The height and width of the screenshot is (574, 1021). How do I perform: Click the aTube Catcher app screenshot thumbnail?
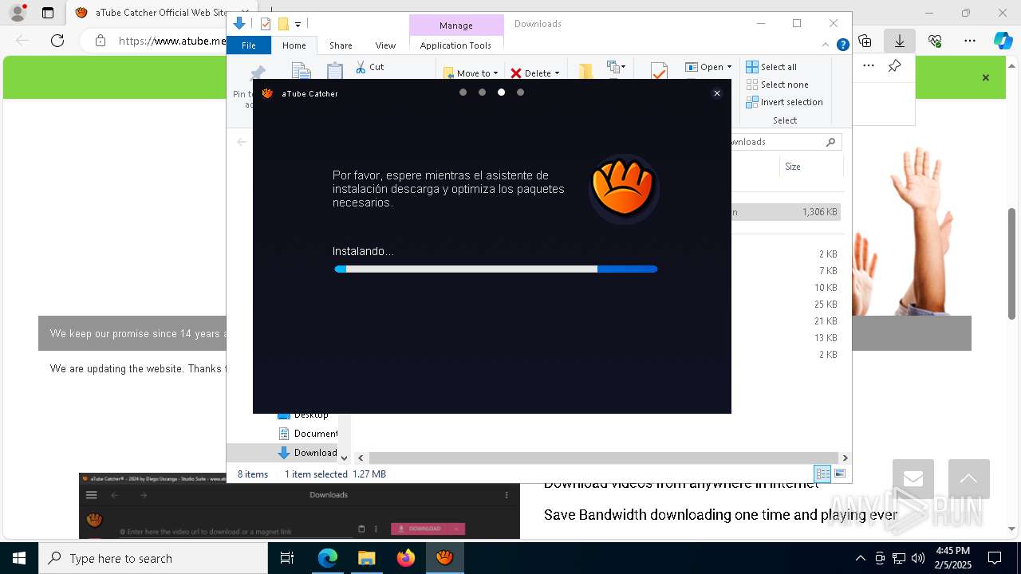[299, 506]
